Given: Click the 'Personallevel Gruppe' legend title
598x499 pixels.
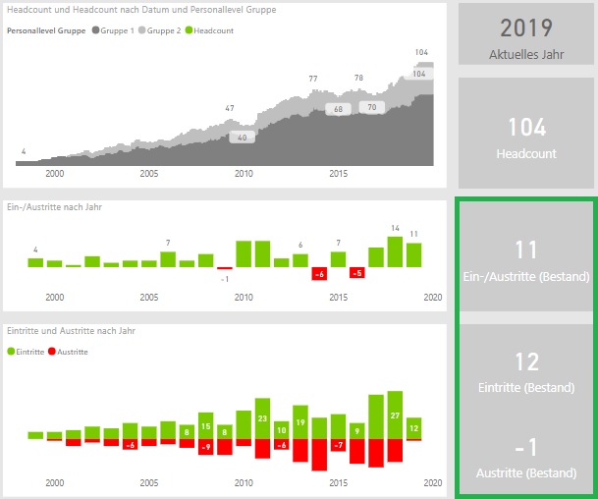Looking at the screenshot, I should (x=45, y=31).
